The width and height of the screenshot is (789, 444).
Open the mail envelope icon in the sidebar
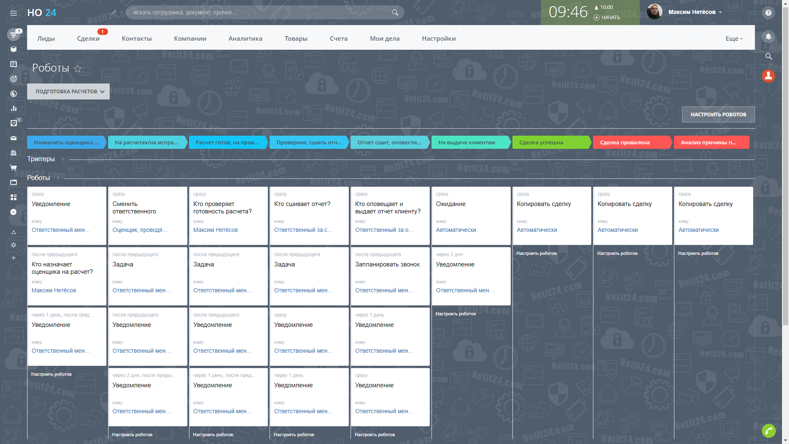pyautogui.click(x=14, y=138)
